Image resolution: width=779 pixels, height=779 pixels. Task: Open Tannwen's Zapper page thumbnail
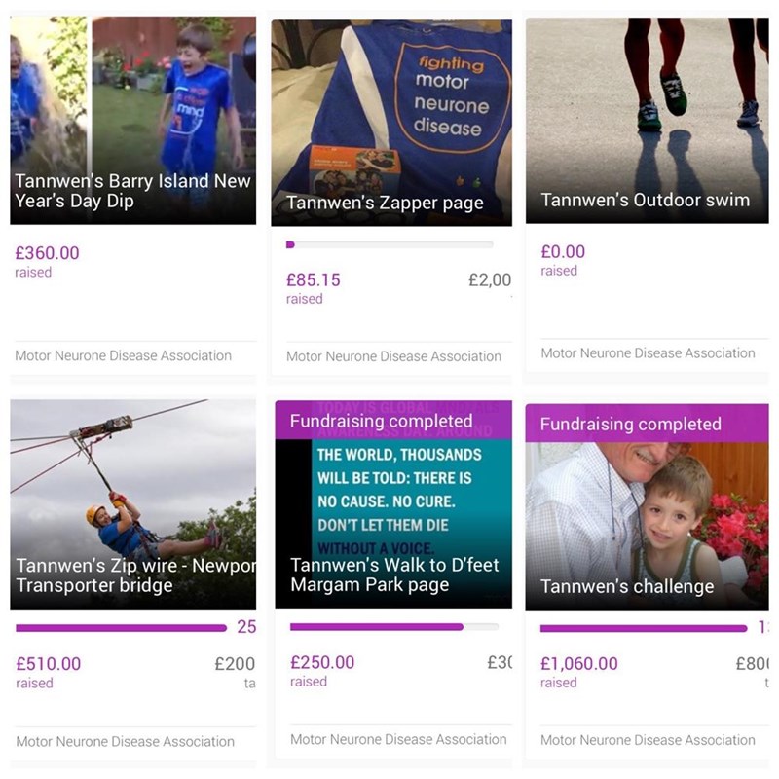pyautogui.click(x=391, y=123)
